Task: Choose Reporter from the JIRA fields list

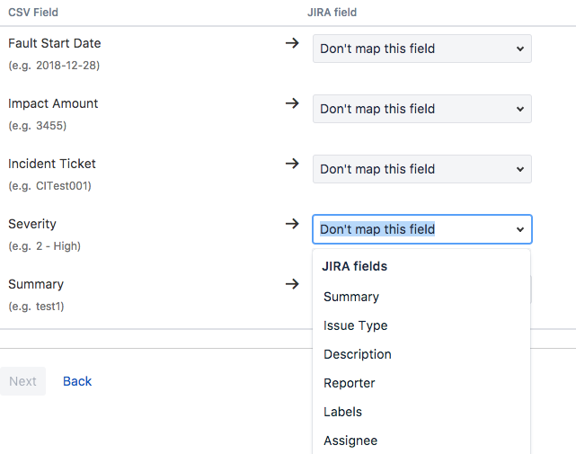Action: click(x=421, y=383)
